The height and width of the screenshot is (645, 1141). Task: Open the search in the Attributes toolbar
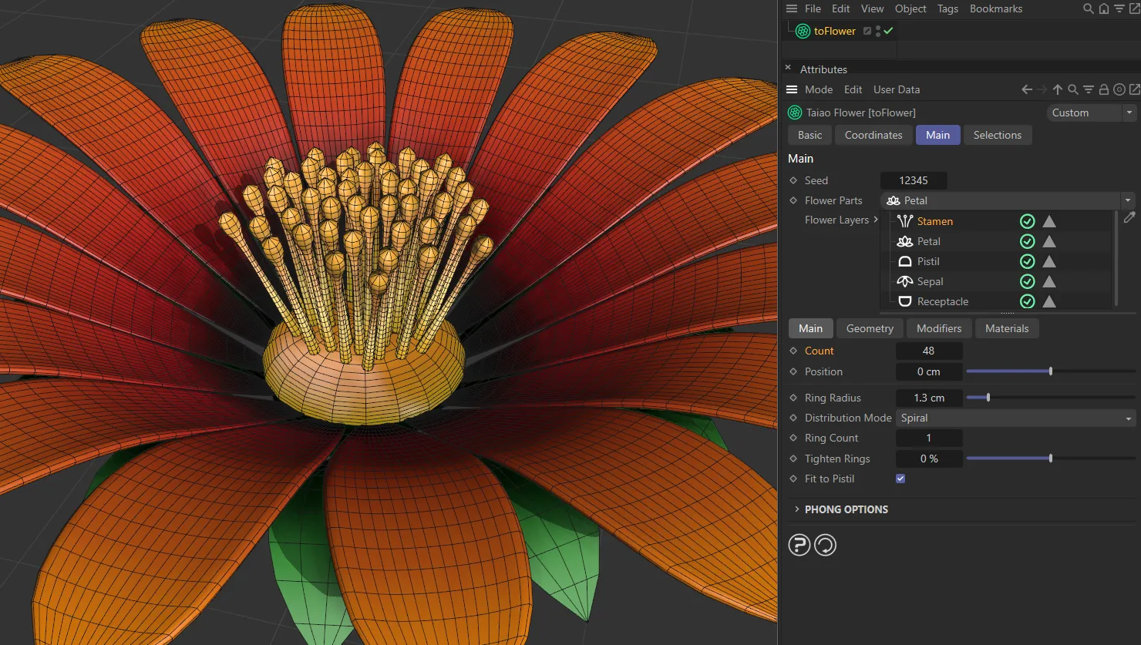(1072, 89)
